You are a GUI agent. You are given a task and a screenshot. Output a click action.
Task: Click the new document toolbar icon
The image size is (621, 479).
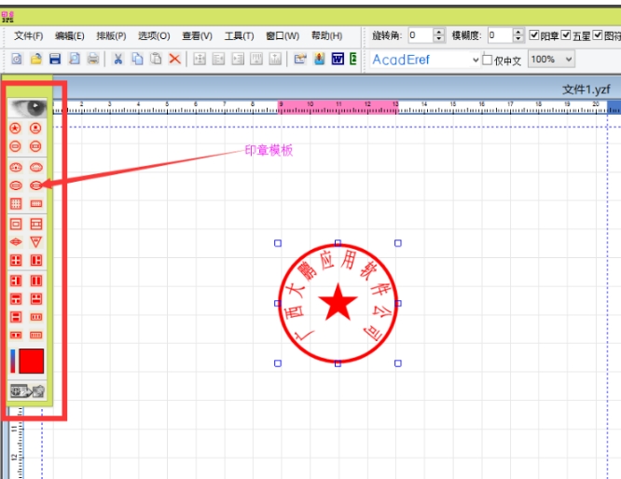point(17,59)
